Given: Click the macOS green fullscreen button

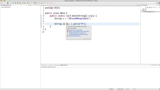Looking at the screenshot, I should (4, 1).
